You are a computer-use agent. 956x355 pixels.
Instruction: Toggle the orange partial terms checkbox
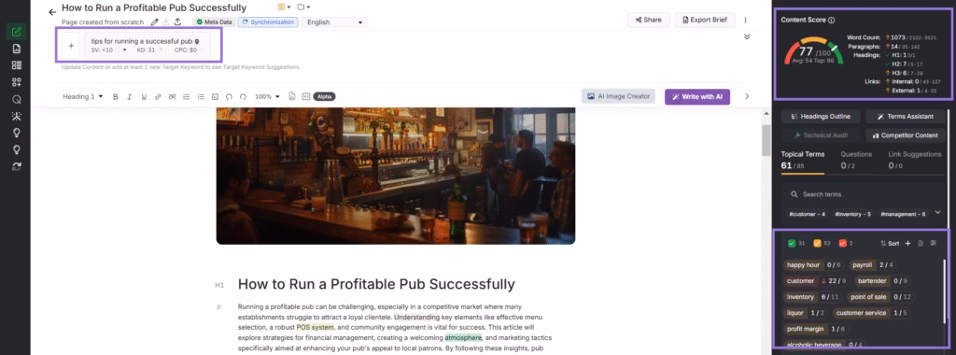point(817,244)
